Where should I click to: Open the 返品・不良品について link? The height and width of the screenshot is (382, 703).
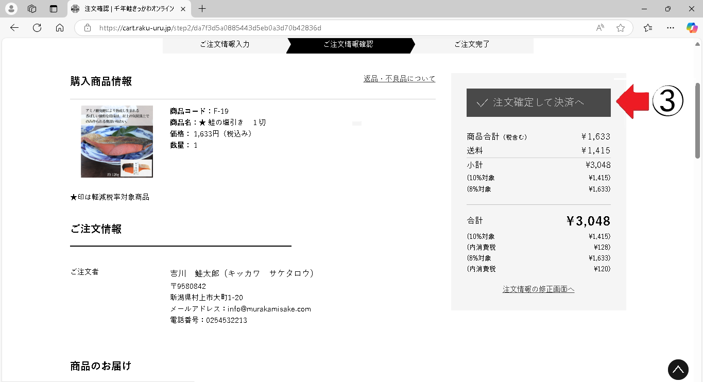(399, 79)
